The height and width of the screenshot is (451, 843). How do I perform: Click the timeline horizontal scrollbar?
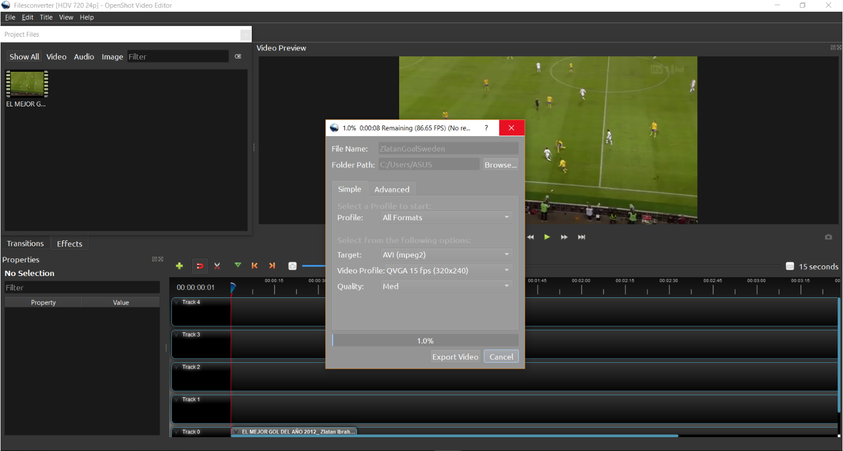point(454,436)
